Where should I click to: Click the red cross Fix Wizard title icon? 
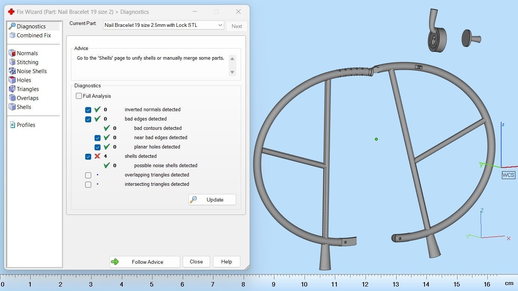(11, 12)
